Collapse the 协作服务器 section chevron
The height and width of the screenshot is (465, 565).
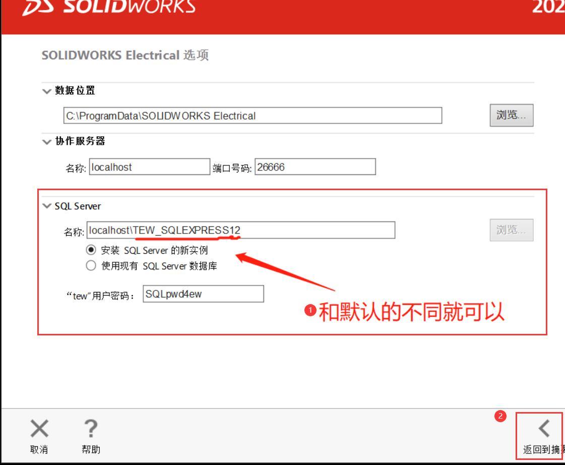(47, 142)
